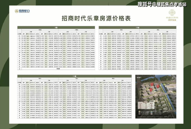Click the 6幢 table header bar
This screenshot has width=191, height=129.
tap(56, 27)
